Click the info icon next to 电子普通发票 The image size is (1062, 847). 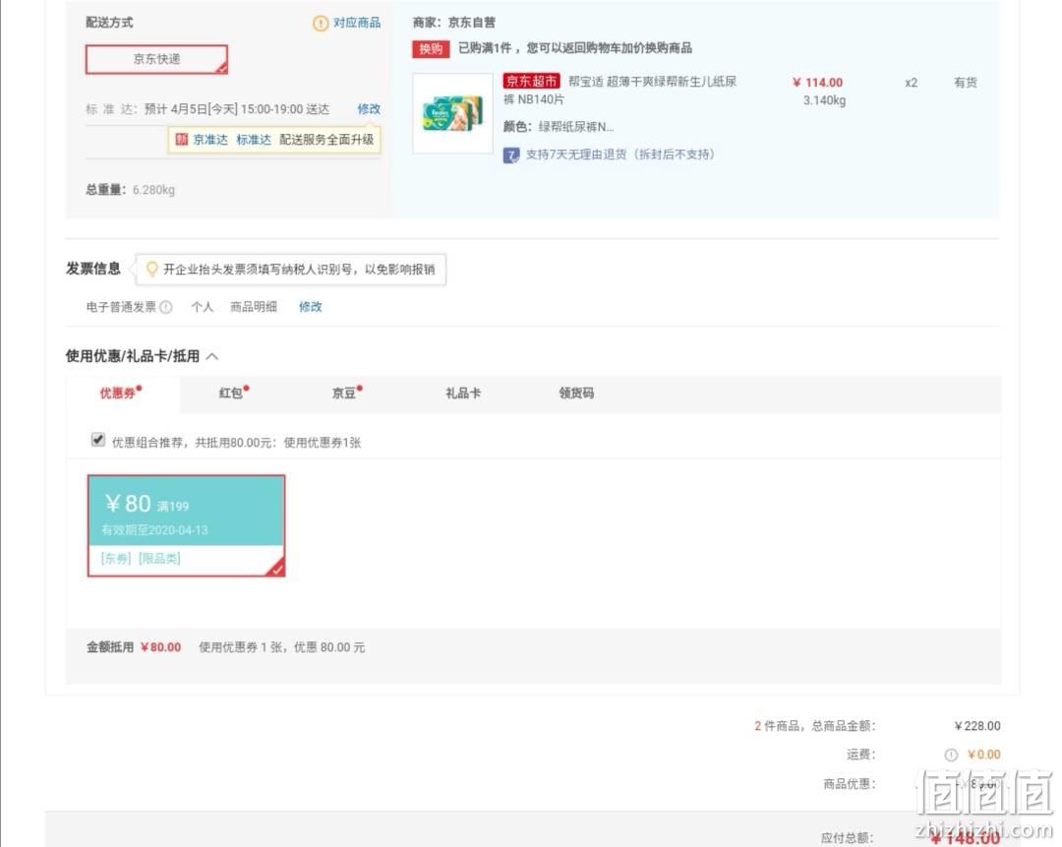(166, 307)
